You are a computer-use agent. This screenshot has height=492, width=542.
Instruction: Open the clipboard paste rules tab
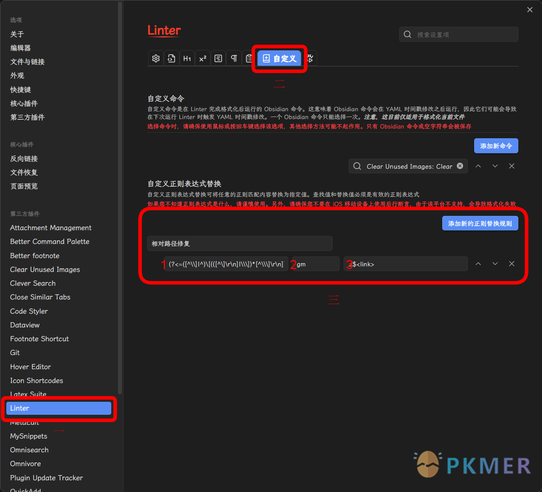point(249,58)
